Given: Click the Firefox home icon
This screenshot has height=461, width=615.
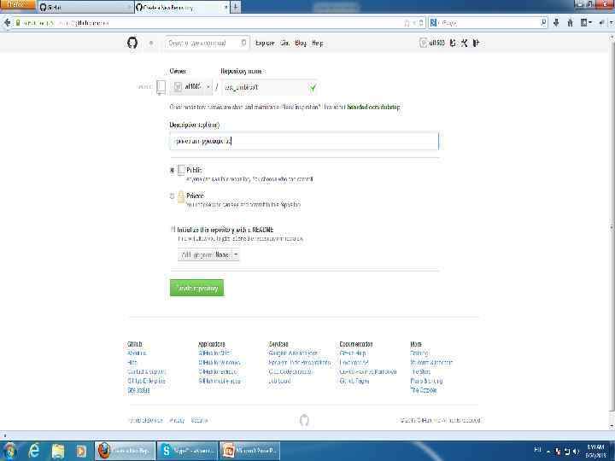Looking at the screenshot, I should click(x=571, y=23).
